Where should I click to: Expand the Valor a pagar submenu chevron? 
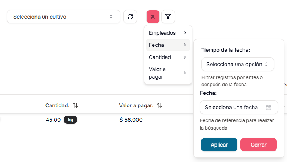(184, 73)
